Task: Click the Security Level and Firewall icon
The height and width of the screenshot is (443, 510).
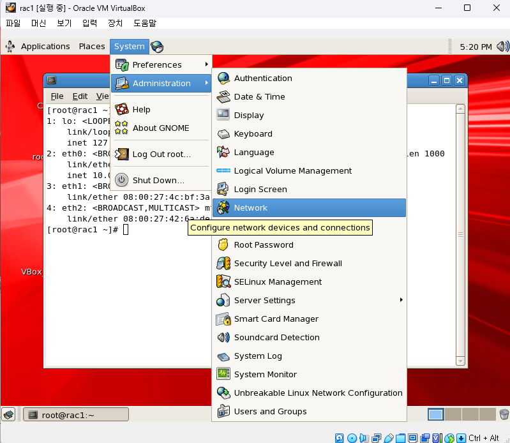Action: 223,263
